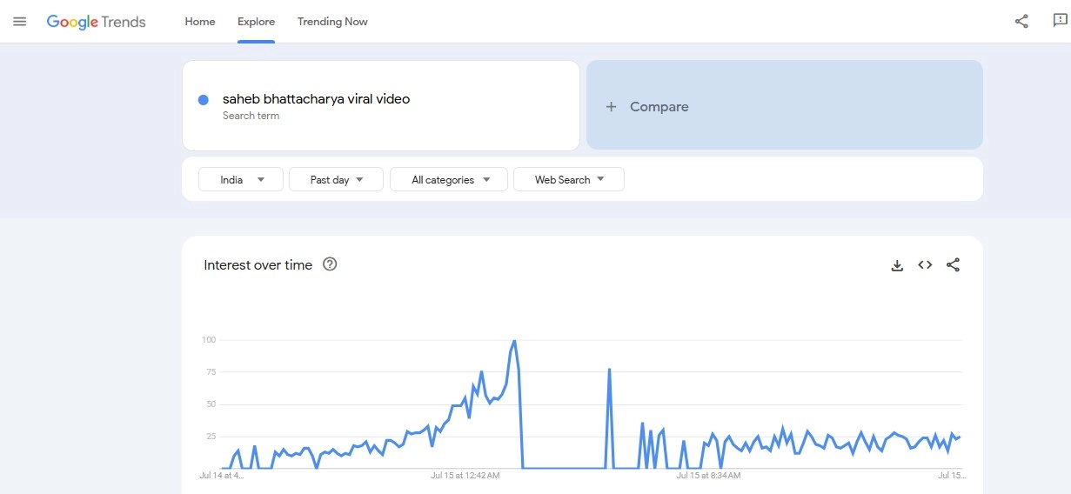Go to the Home tab
This screenshot has height=494, width=1071.
[x=200, y=22]
